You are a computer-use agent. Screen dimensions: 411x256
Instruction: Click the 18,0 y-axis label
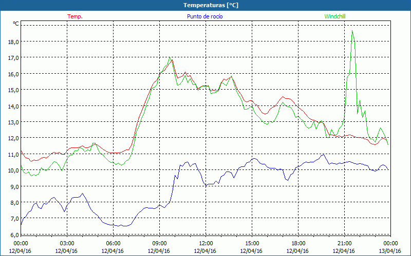coord(13,42)
